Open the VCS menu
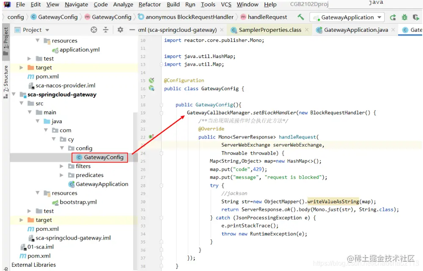Image resolution: width=423 pixels, height=271 pixels. 226,4
